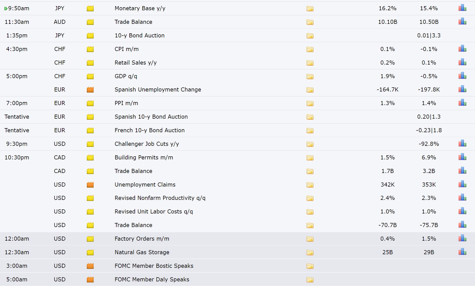Open detail folder for Monetary Base y/y

pyautogui.click(x=310, y=8)
